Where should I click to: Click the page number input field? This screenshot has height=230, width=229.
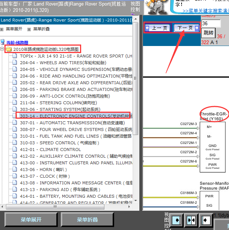tap(210, 23)
